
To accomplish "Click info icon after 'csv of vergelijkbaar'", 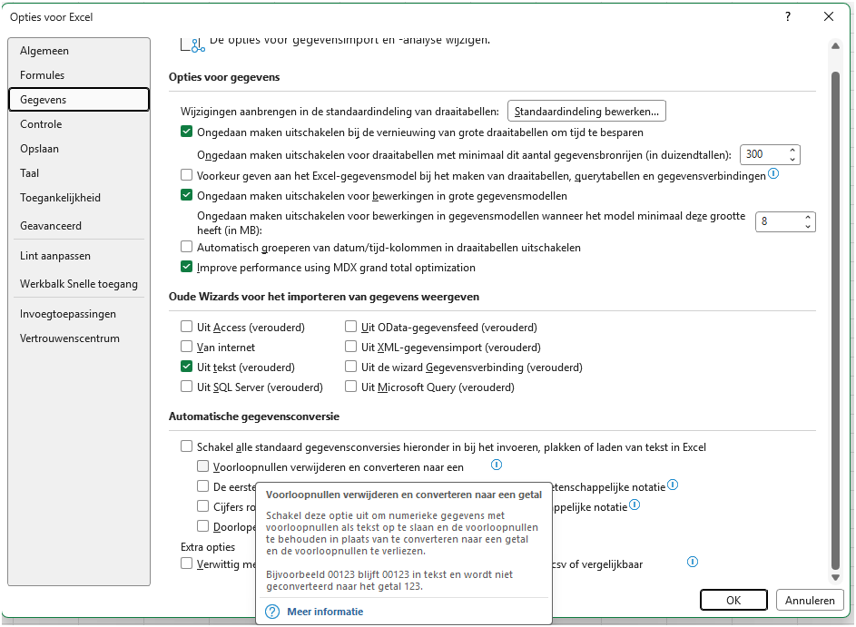I will pos(693,562).
